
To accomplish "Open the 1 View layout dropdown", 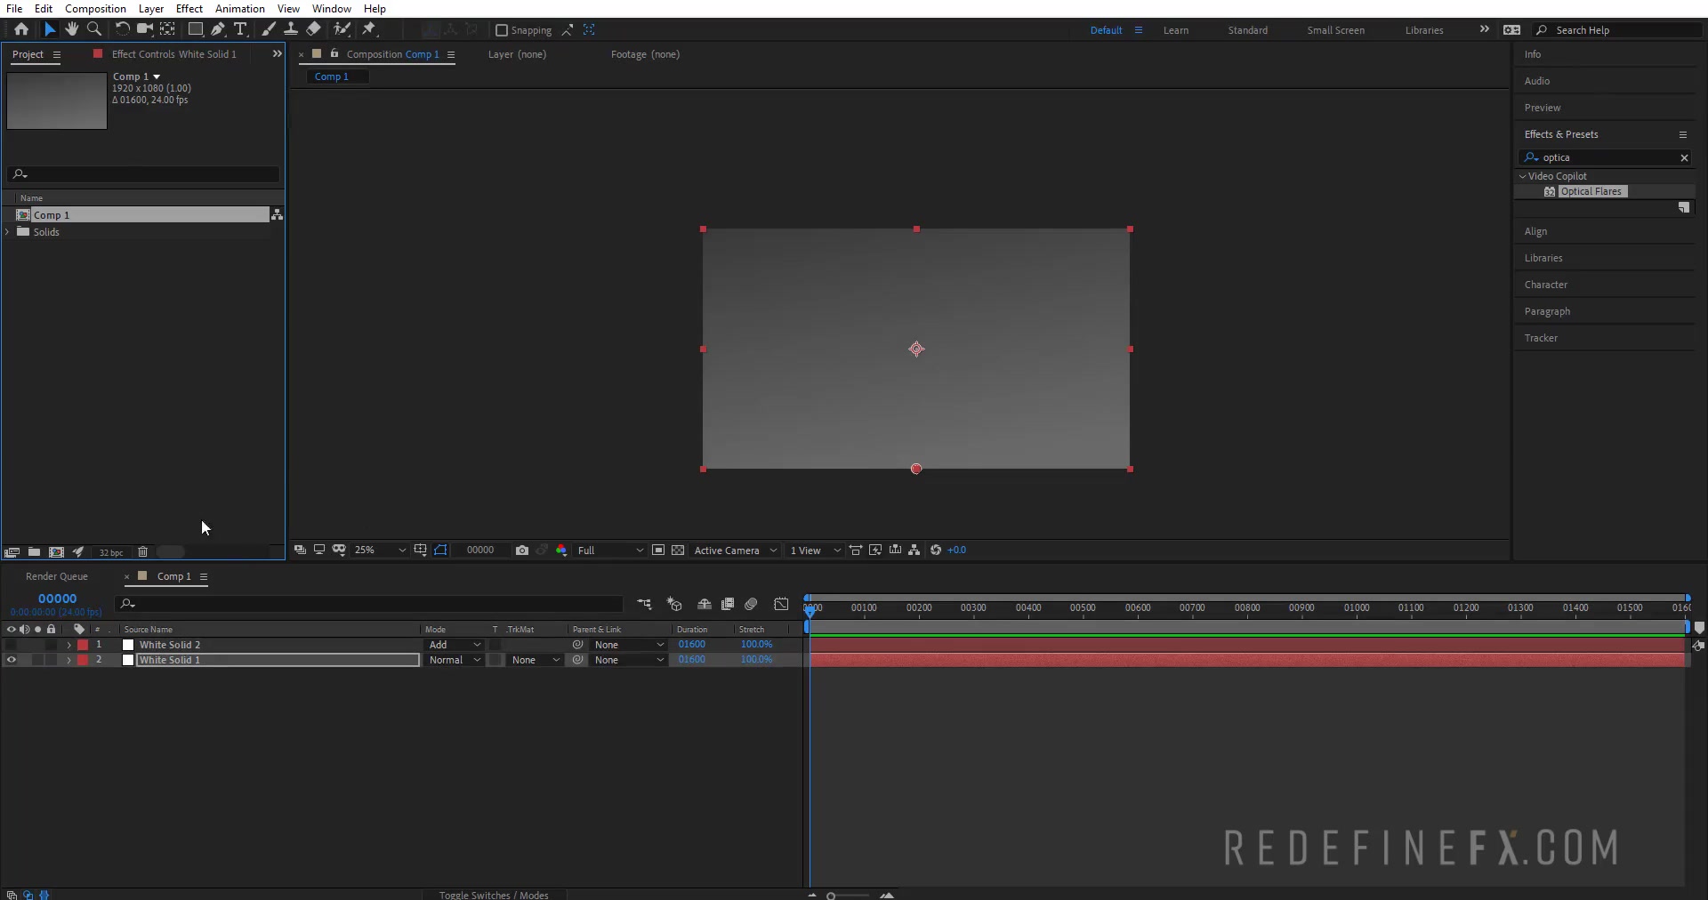I will (x=815, y=550).
